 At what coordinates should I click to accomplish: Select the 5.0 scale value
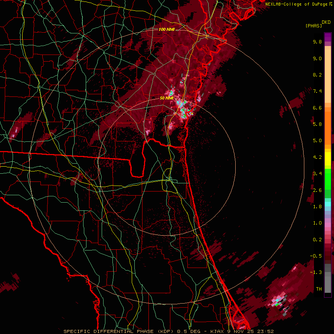(x=317, y=141)
